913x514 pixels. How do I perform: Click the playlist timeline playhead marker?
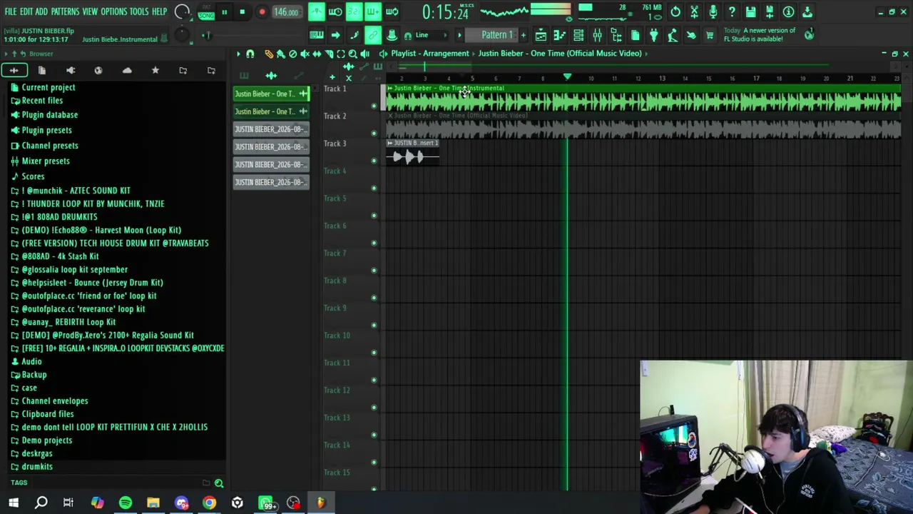point(568,76)
